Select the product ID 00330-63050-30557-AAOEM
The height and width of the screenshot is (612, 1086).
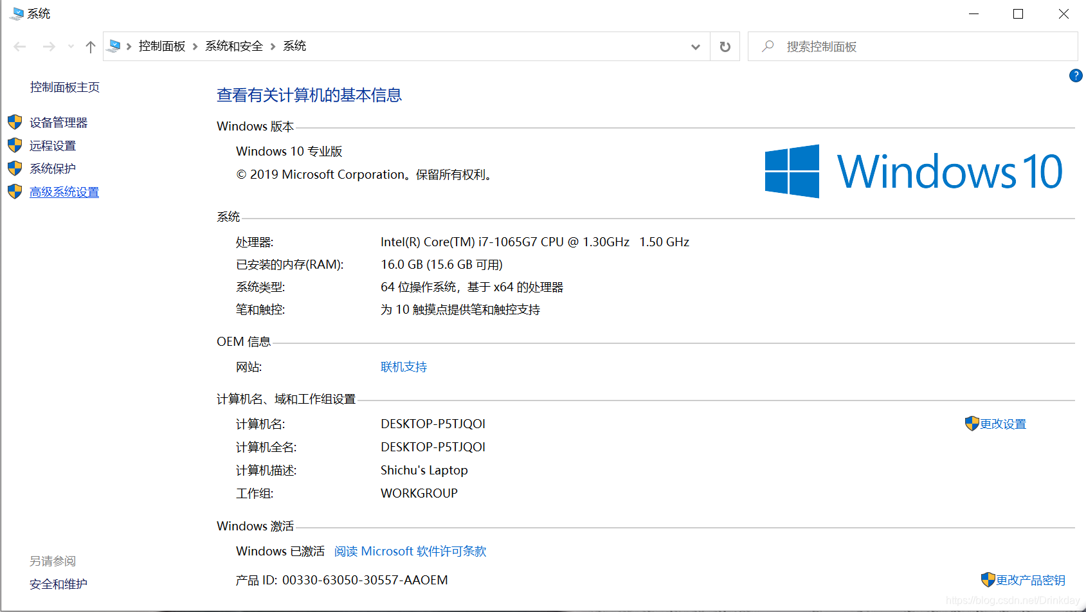tap(365, 580)
